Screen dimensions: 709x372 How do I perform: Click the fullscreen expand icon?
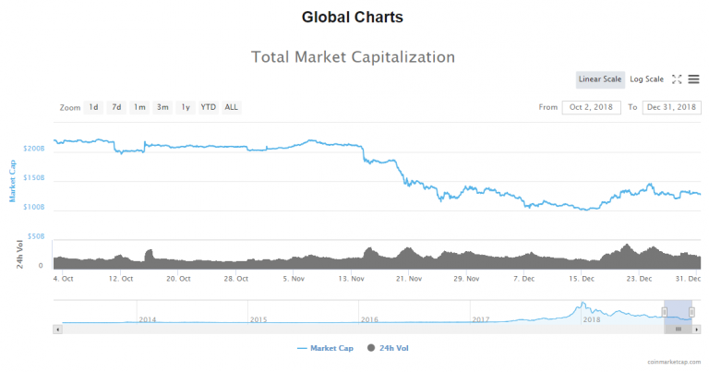tap(677, 79)
